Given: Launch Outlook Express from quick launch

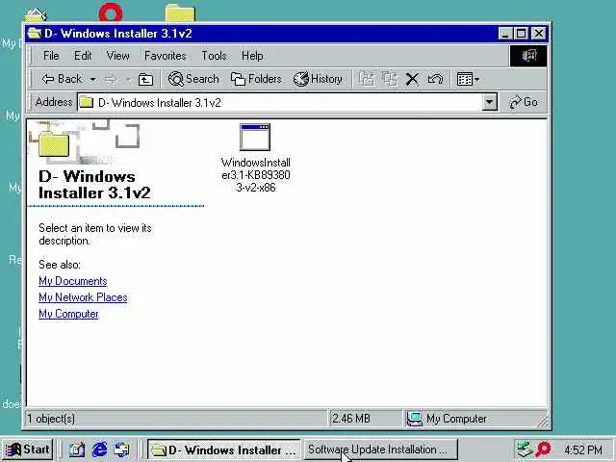Looking at the screenshot, I should [122, 449].
